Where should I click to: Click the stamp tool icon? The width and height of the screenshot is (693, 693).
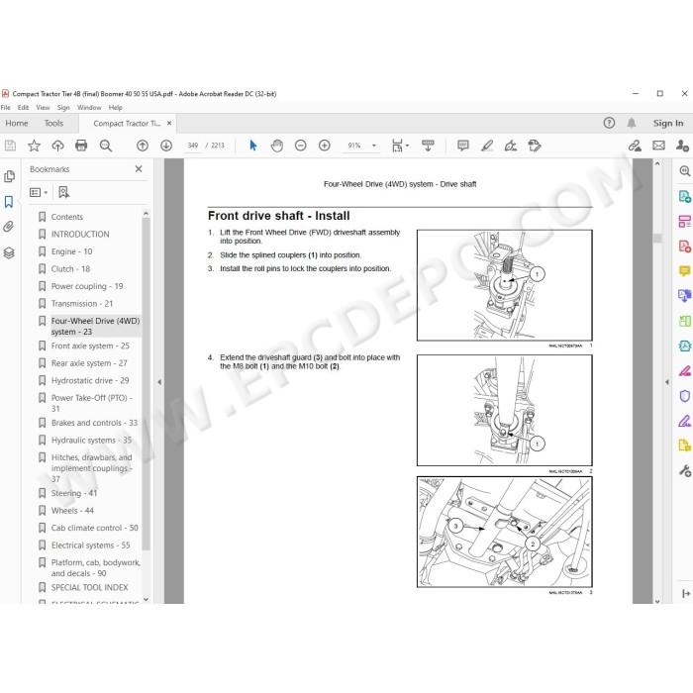(x=535, y=146)
